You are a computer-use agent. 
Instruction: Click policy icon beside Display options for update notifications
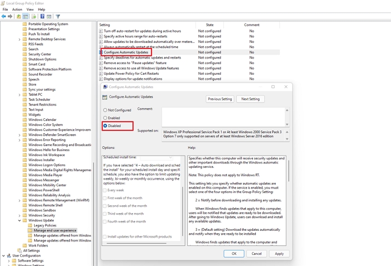(x=101, y=79)
